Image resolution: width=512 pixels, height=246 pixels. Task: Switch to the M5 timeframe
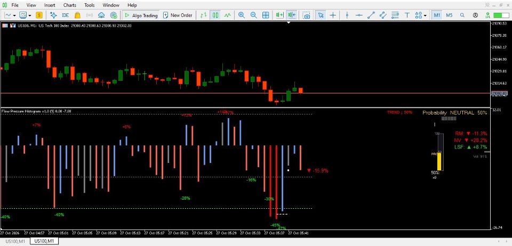click(449, 15)
